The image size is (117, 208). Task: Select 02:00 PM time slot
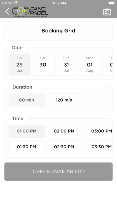[64, 131]
